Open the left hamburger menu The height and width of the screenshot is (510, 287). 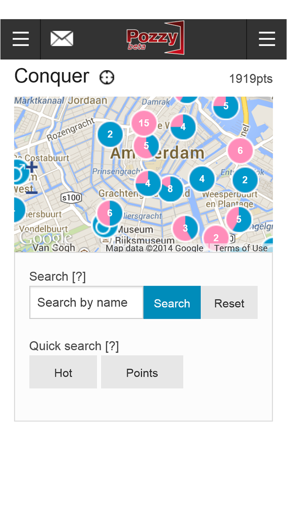tap(20, 39)
